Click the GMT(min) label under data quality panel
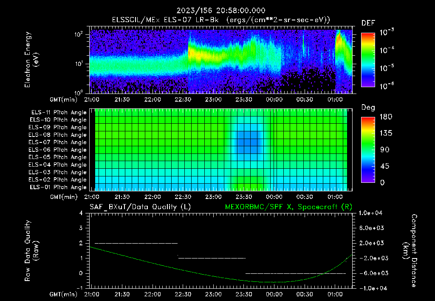 pos(63,294)
